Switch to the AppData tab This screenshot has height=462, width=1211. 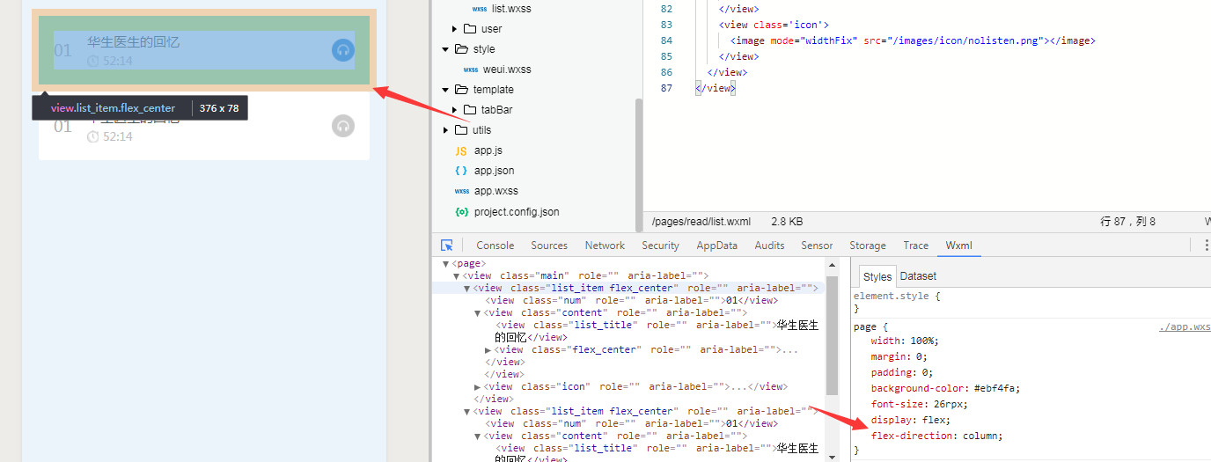(717, 246)
